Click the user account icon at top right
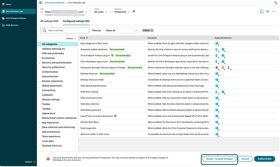This screenshot has width=280, height=167. (275, 3)
